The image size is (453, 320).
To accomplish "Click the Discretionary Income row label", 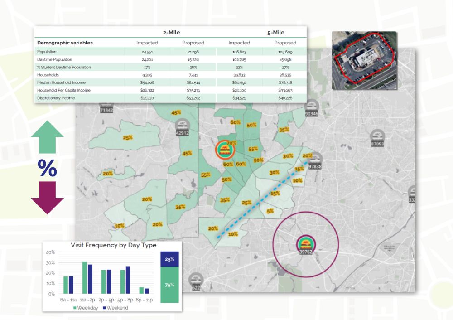I will 56,98.
